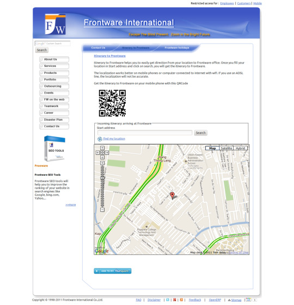
Task: Click the red map location pin
Action: click(172, 195)
